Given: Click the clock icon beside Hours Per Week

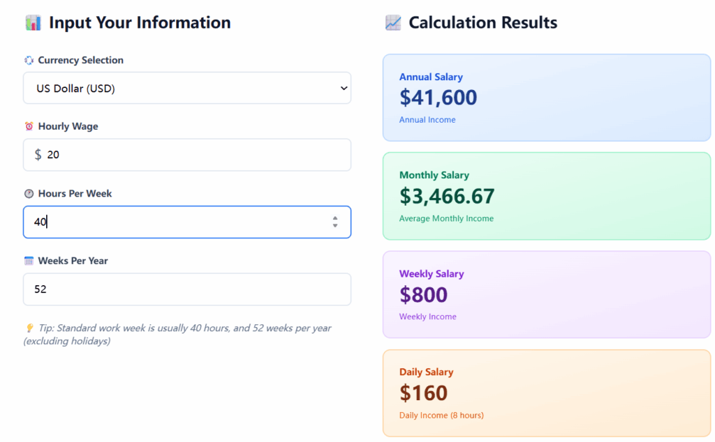Looking at the screenshot, I should pos(28,193).
